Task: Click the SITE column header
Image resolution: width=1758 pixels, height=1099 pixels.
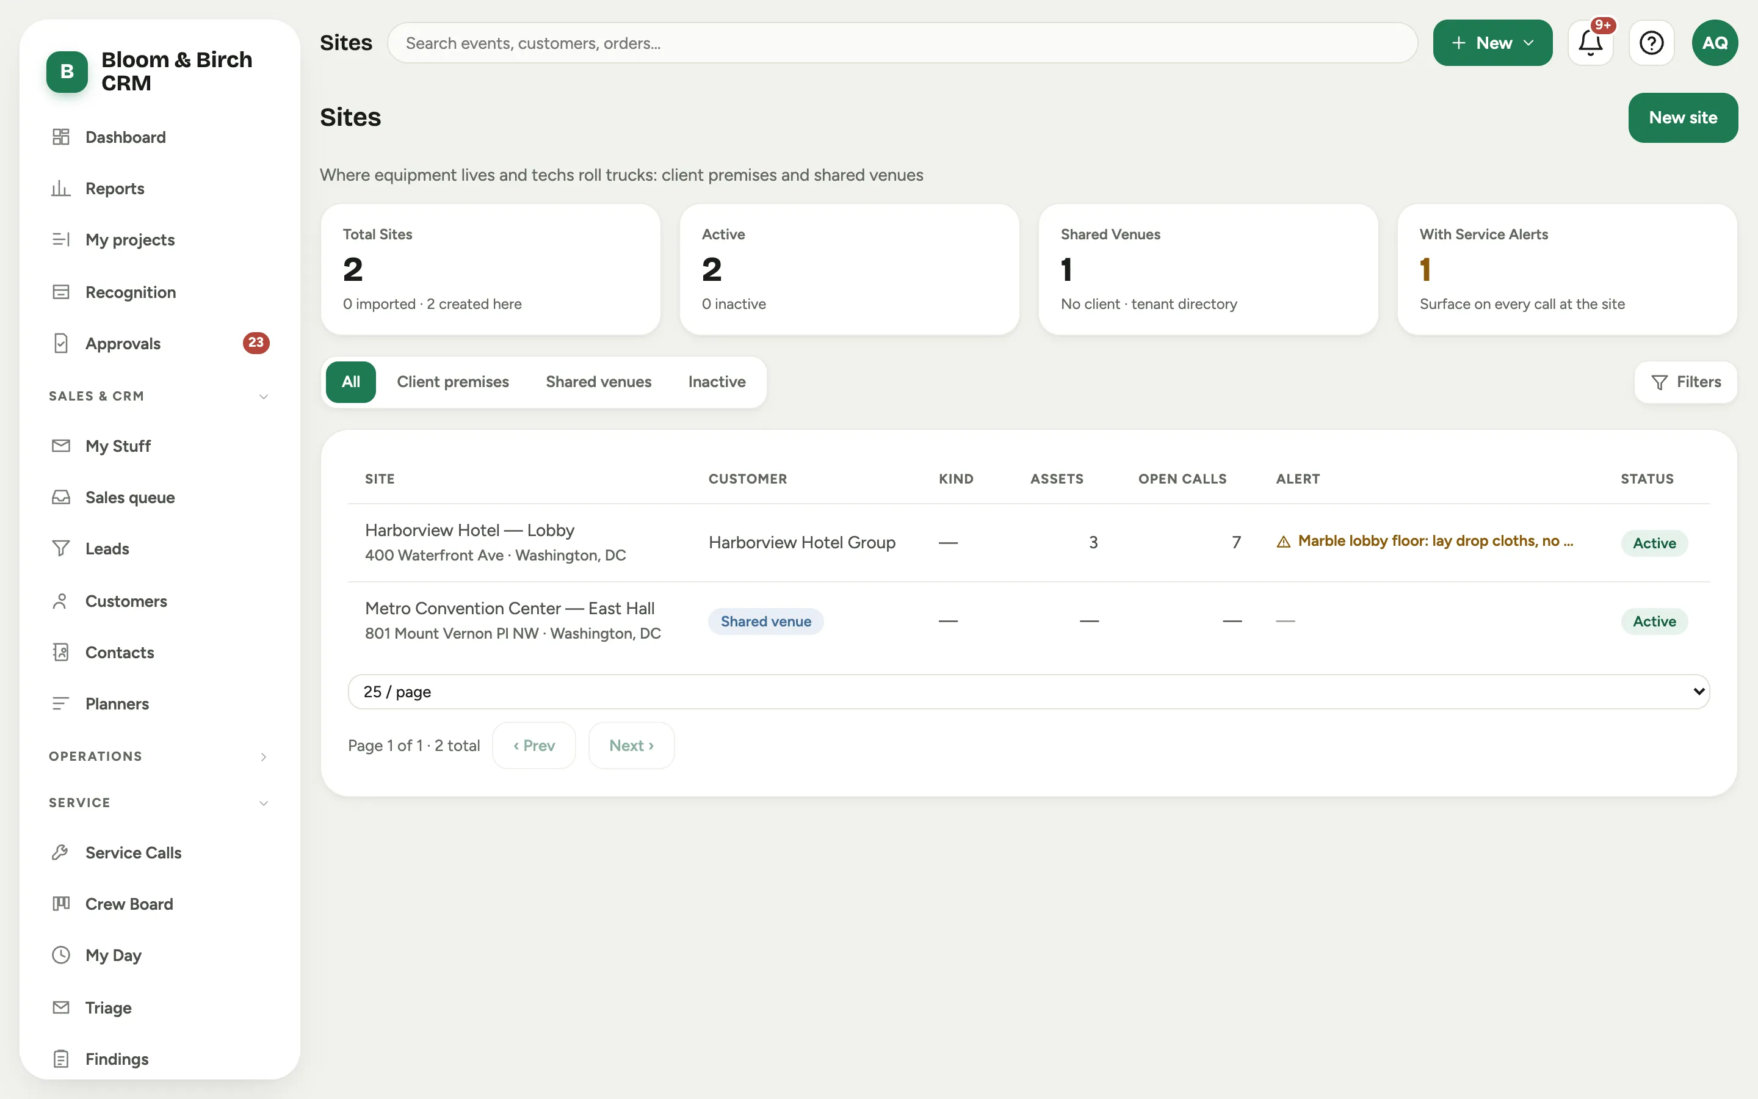Action: tap(380, 479)
